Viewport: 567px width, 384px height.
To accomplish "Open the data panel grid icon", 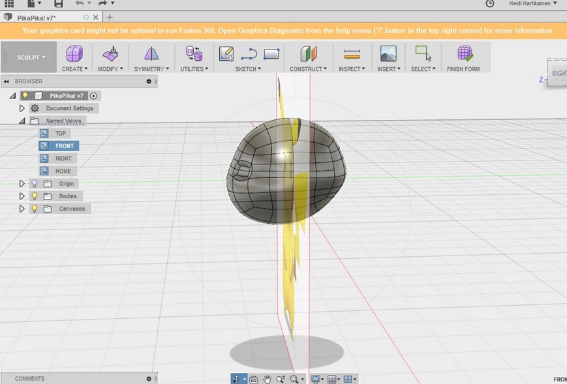I will click(x=9, y=3).
